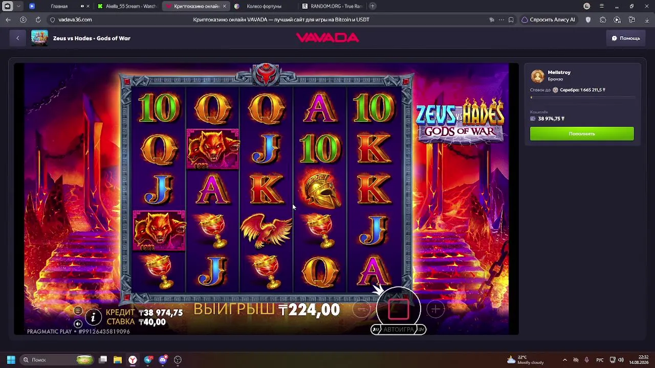Click the page title text in address bar
This screenshot has width=655, height=368.
281,19
